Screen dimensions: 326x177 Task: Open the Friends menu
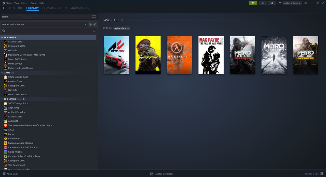coord(25,3)
